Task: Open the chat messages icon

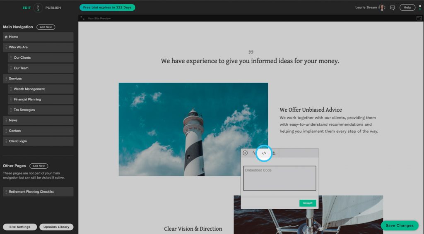Action: point(393,7)
